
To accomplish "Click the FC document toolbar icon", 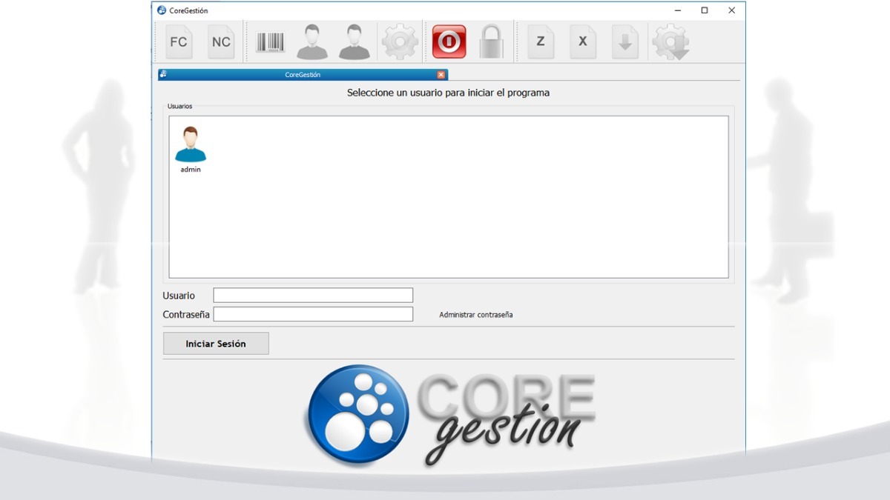I will click(179, 42).
